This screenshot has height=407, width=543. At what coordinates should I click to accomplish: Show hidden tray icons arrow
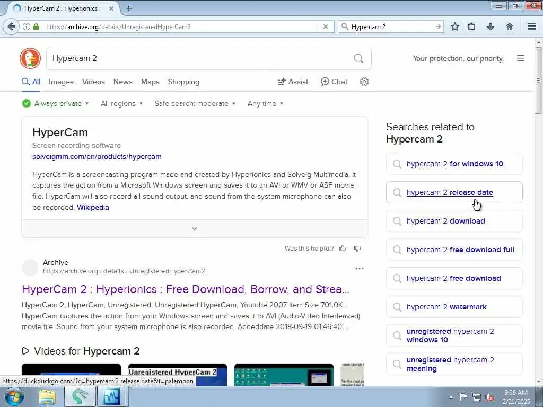click(451, 397)
